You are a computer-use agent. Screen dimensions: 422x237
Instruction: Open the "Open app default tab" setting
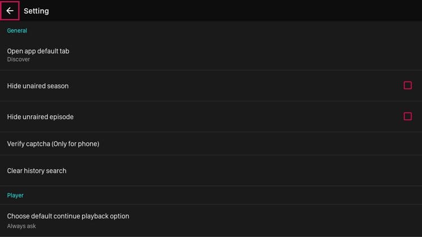pyautogui.click(x=38, y=51)
